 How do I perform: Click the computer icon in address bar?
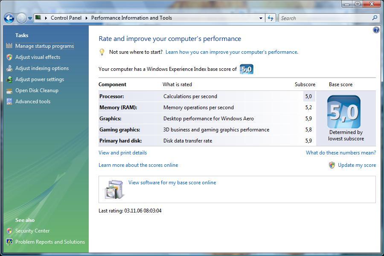38,17
